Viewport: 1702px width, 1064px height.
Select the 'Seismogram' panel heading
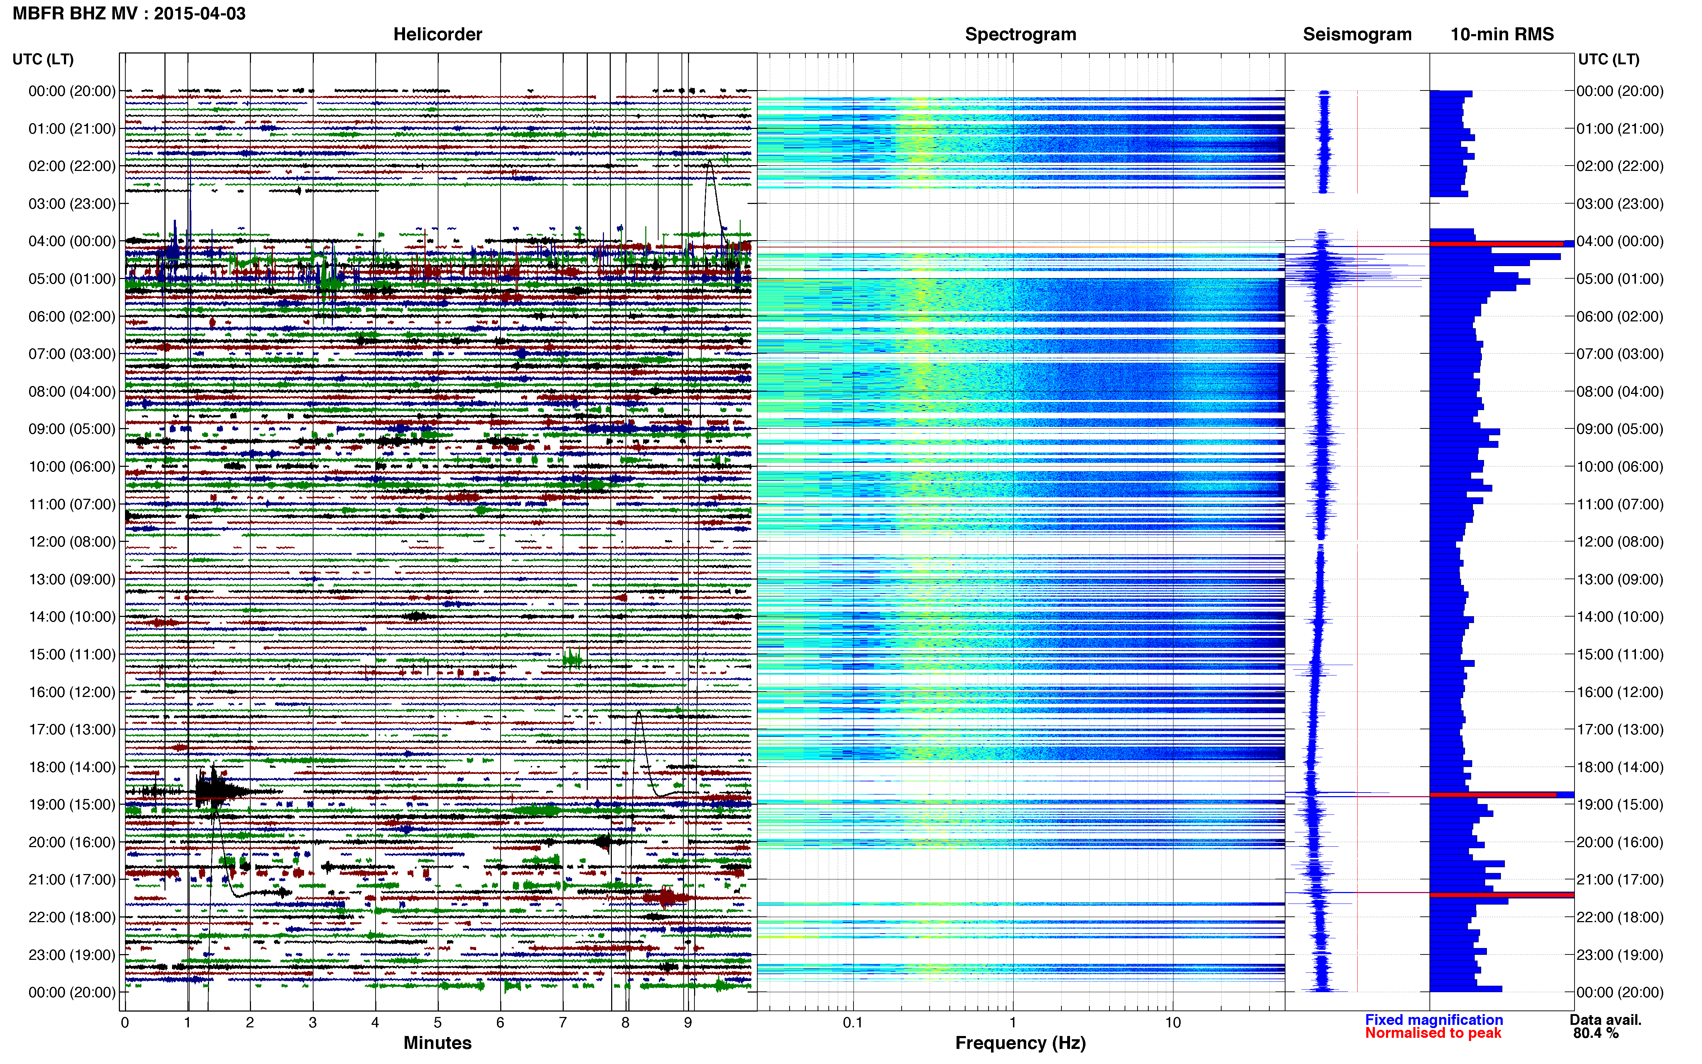point(1357,34)
